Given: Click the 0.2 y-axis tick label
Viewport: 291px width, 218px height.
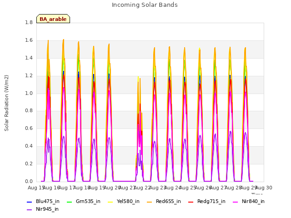Looking at the screenshot, I should click(x=29, y=163).
